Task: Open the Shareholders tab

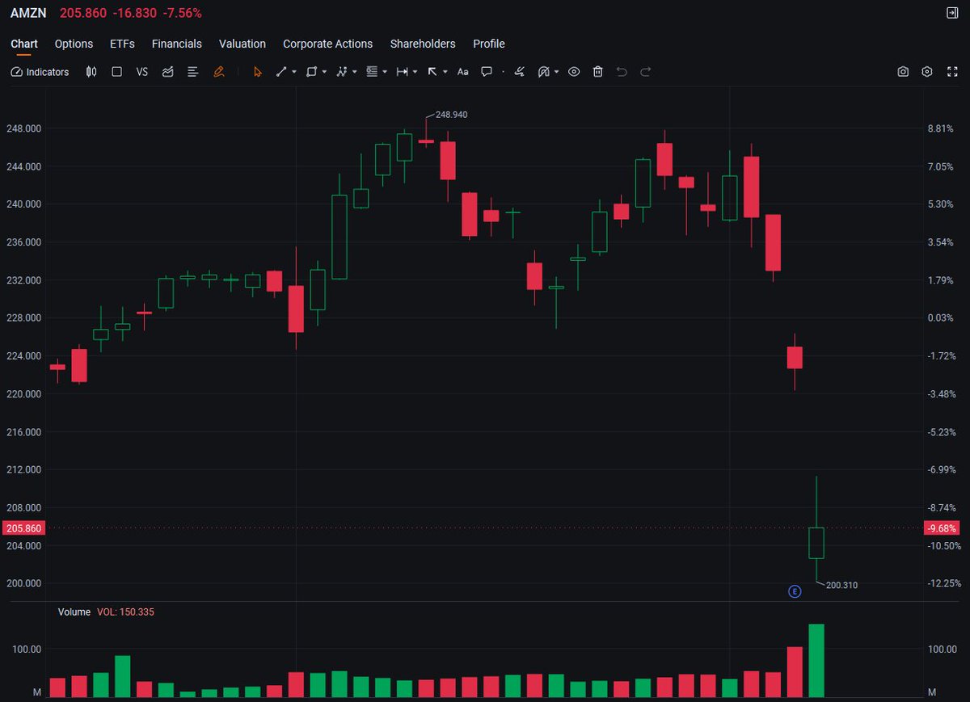Action: point(423,44)
